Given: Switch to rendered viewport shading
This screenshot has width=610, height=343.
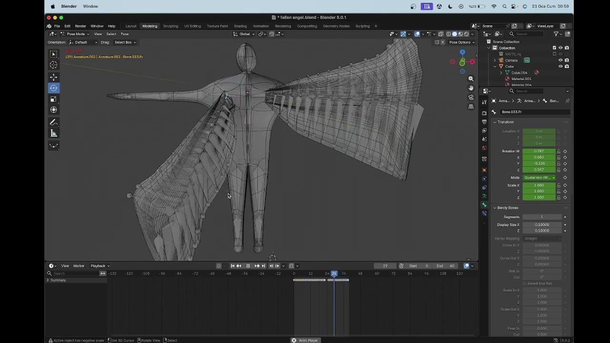Looking at the screenshot, I should click(466, 34).
